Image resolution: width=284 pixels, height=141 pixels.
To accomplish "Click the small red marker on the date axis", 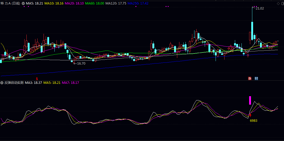I will (37, 79).
